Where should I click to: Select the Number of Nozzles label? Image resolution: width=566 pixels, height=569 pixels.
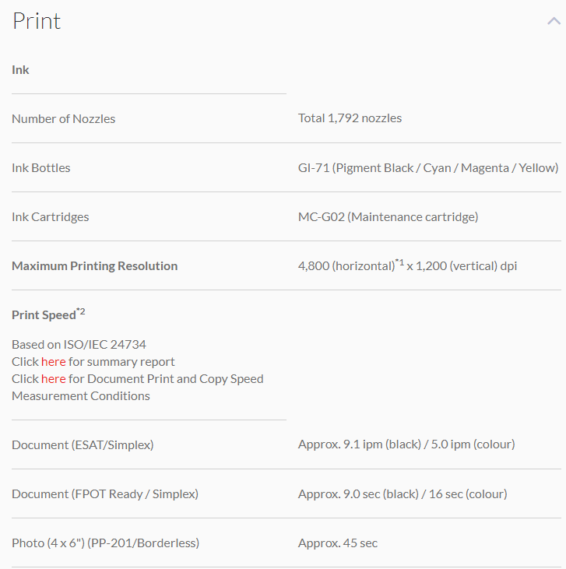[x=63, y=119]
